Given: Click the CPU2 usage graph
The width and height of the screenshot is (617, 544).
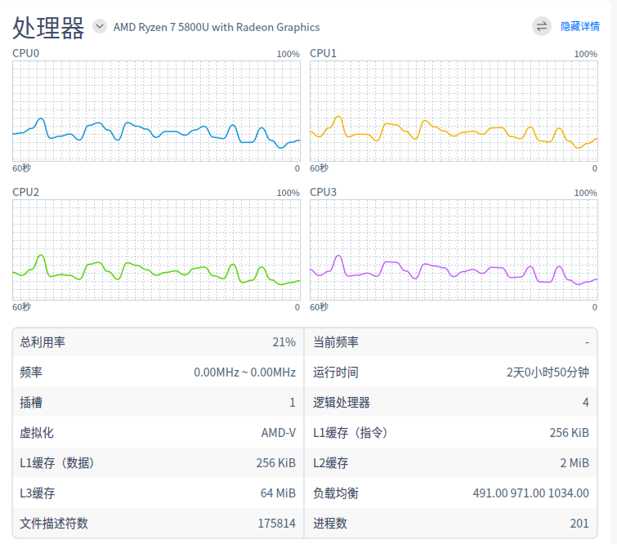Looking at the screenshot, I should pyautogui.click(x=156, y=249).
